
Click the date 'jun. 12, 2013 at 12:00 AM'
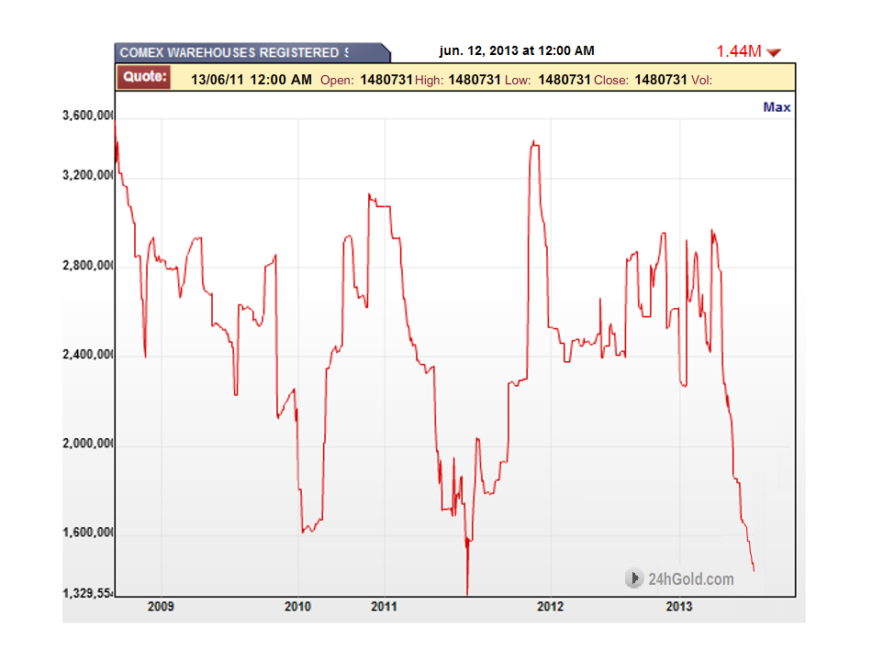pyautogui.click(x=517, y=50)
